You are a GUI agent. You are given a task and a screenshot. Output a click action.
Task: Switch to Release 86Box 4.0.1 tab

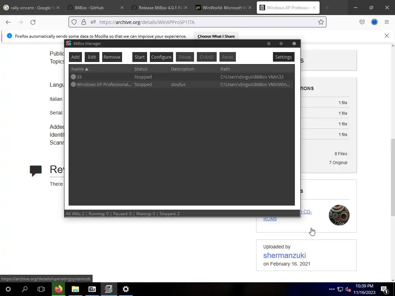point(160,8)
